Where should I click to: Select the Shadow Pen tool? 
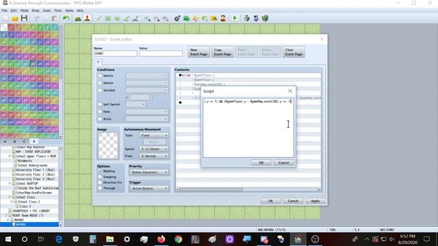click(x=136, y=18)
